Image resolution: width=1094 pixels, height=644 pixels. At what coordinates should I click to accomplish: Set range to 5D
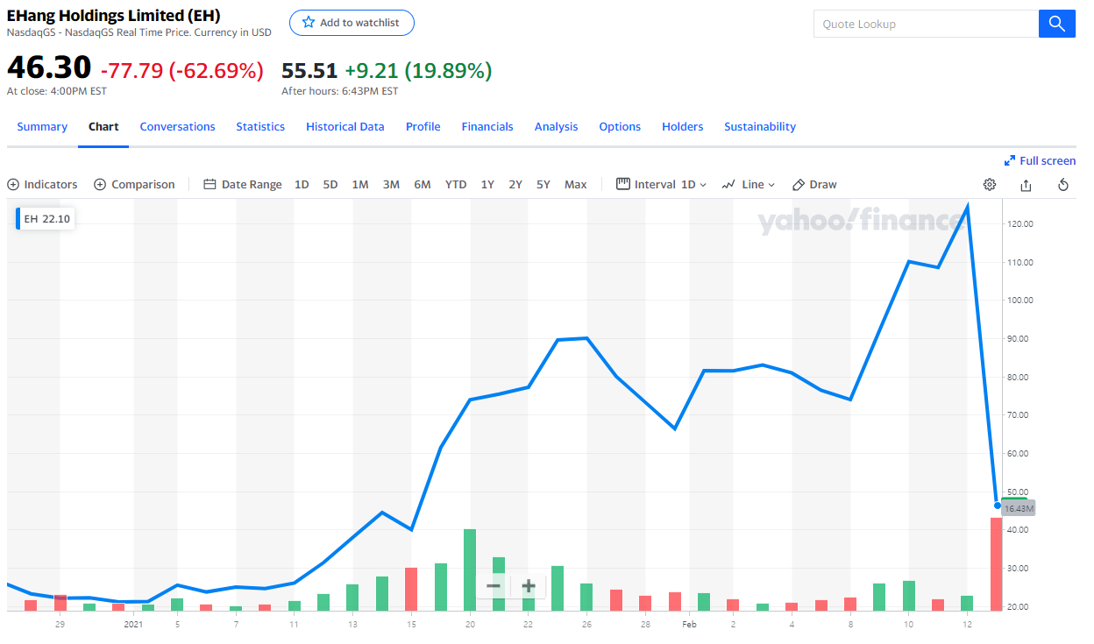(x=330, y=184)
